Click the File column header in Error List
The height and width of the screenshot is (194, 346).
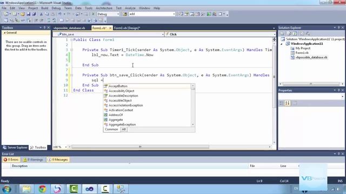(x=252, y=166)
